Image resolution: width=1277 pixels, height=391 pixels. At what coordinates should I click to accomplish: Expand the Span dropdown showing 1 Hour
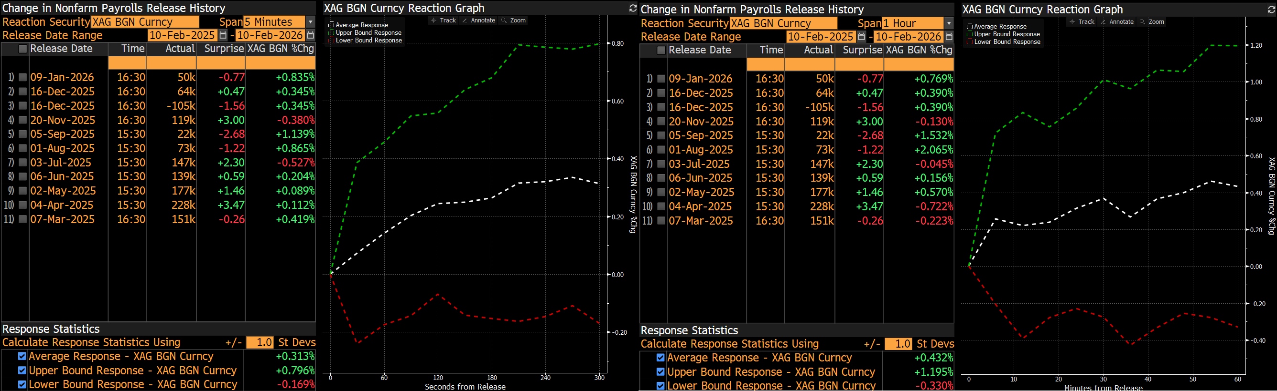click(949, 23)
